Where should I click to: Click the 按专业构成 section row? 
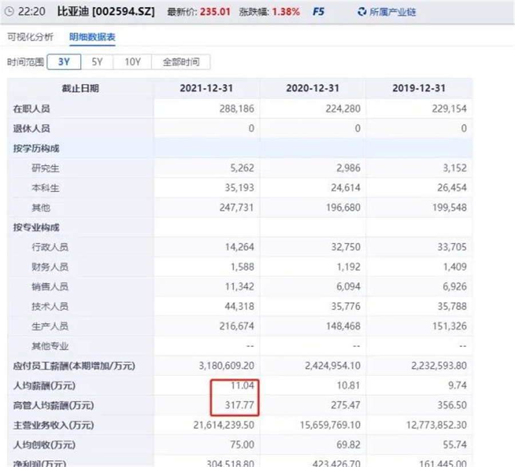tap(240, 227)
